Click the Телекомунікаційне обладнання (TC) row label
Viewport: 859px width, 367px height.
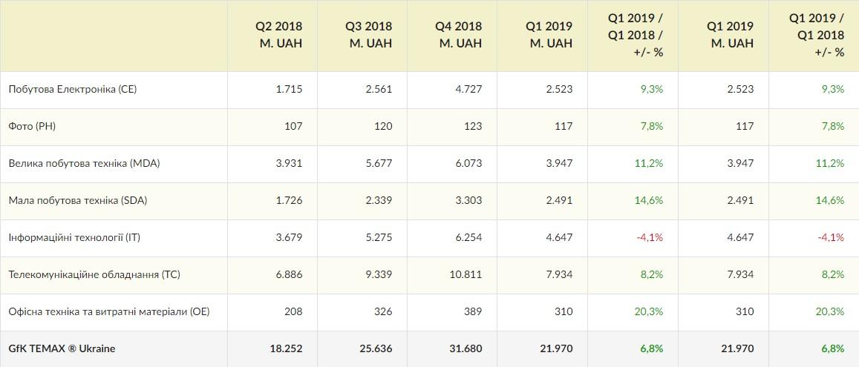[x=94, y=274]
